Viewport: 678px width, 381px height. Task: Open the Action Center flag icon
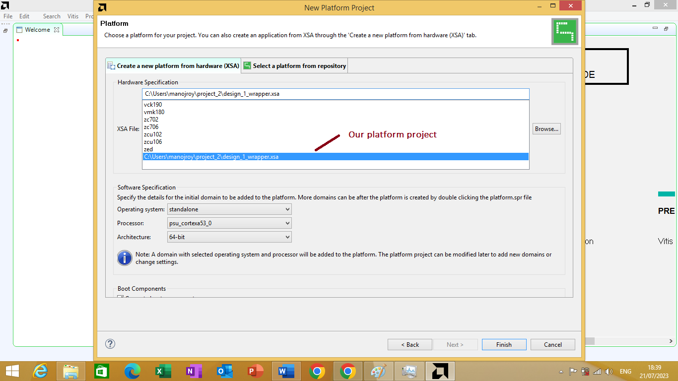(573, 371)
